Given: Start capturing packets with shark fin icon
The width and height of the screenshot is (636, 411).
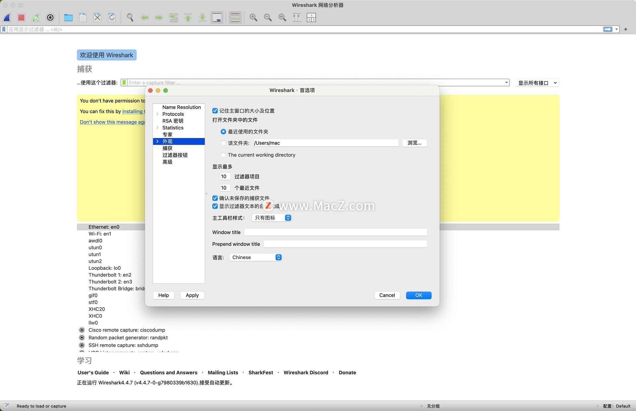Looking at the screenshot, I should click(x=7, y=18).
